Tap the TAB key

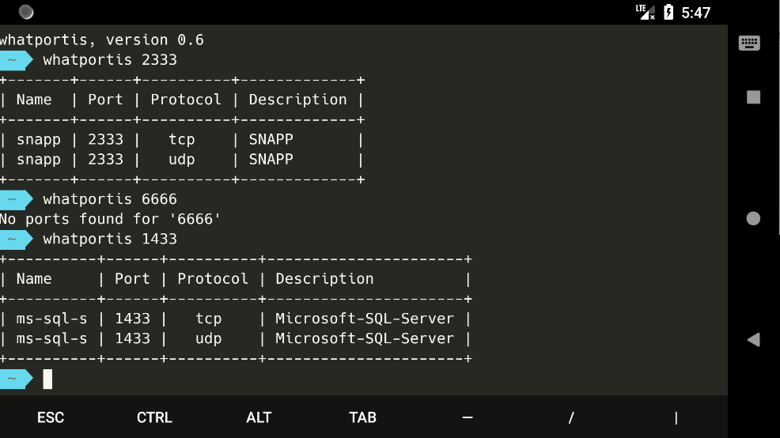pos(362,417)
